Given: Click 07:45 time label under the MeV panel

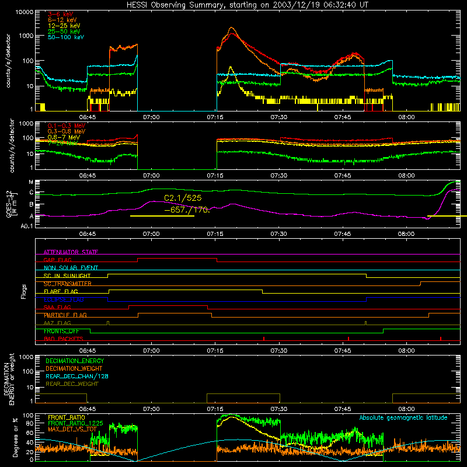Looking at the screenshot, I should pos(343,176).
